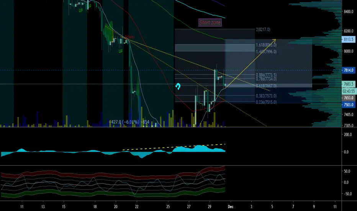Select date 7 on the time axis
This screenshot has width=357, height=211.
pyautogui.click(x=293, y=207)
